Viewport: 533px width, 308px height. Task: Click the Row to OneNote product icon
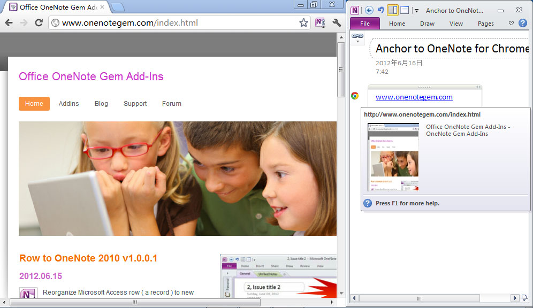point(27,292)
